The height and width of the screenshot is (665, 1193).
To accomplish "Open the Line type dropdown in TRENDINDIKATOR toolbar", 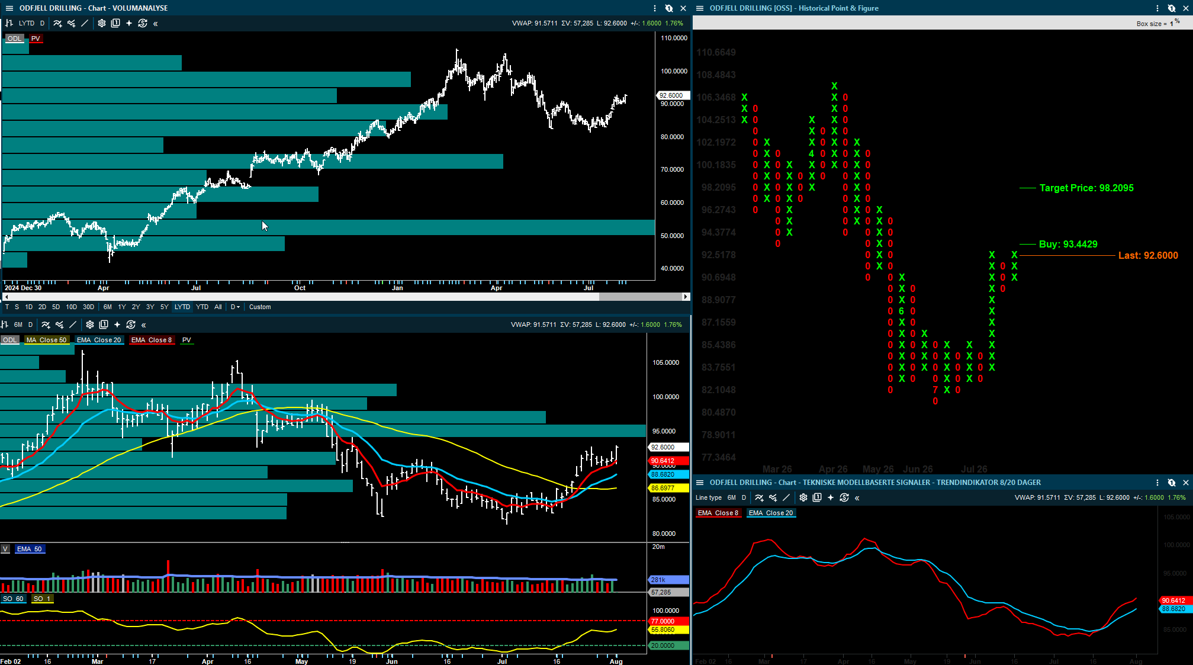I will (709, 498).
